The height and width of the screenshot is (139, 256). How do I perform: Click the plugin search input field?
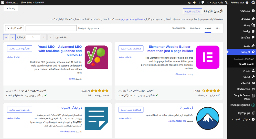pos(51,28)
